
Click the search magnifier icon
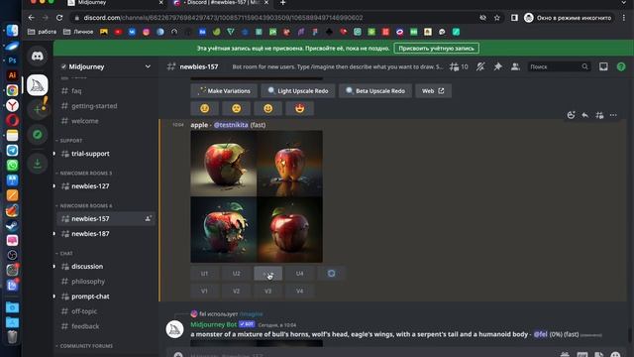coord(584,66)
